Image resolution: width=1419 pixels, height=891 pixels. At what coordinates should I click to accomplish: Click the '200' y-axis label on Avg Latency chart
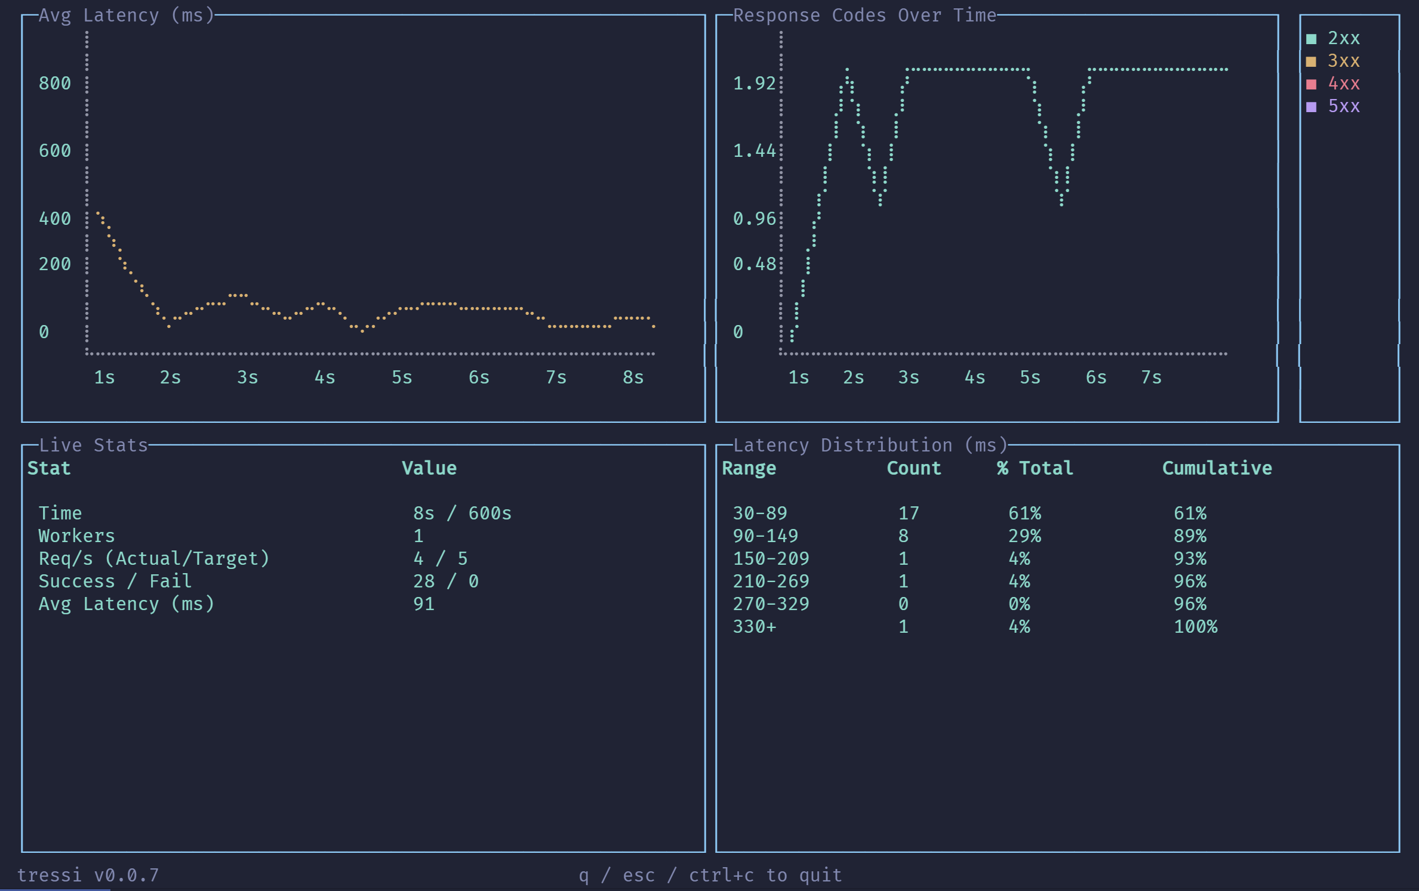coord(55,264)
